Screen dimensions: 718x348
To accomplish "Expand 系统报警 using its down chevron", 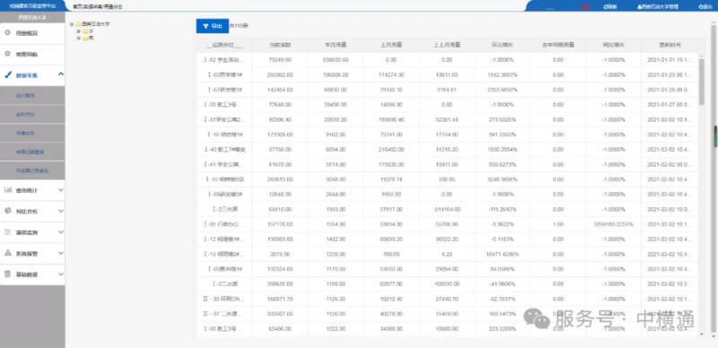I will click(61, 253).
